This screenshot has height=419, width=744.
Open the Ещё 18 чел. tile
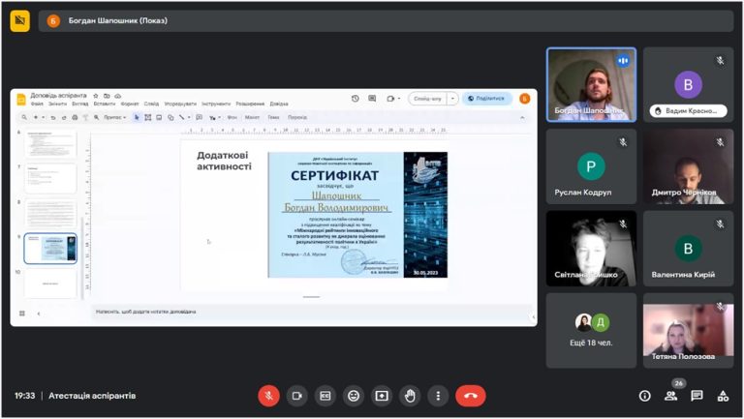pyautogui.click(x=591, y=330)
